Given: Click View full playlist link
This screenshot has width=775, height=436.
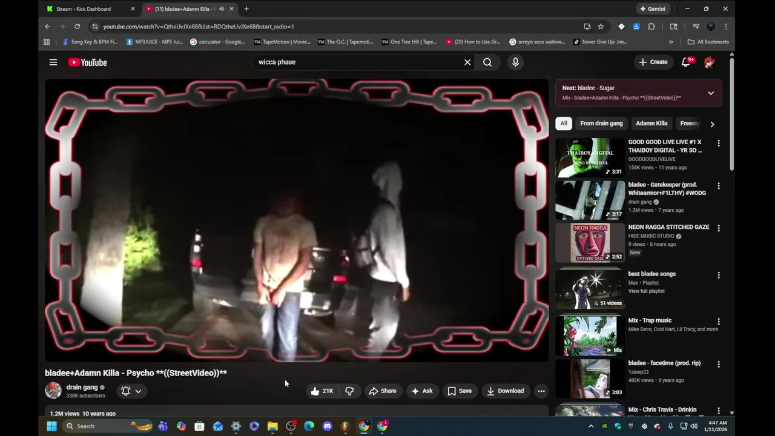Looking at the screenshot, I should 646,291.
